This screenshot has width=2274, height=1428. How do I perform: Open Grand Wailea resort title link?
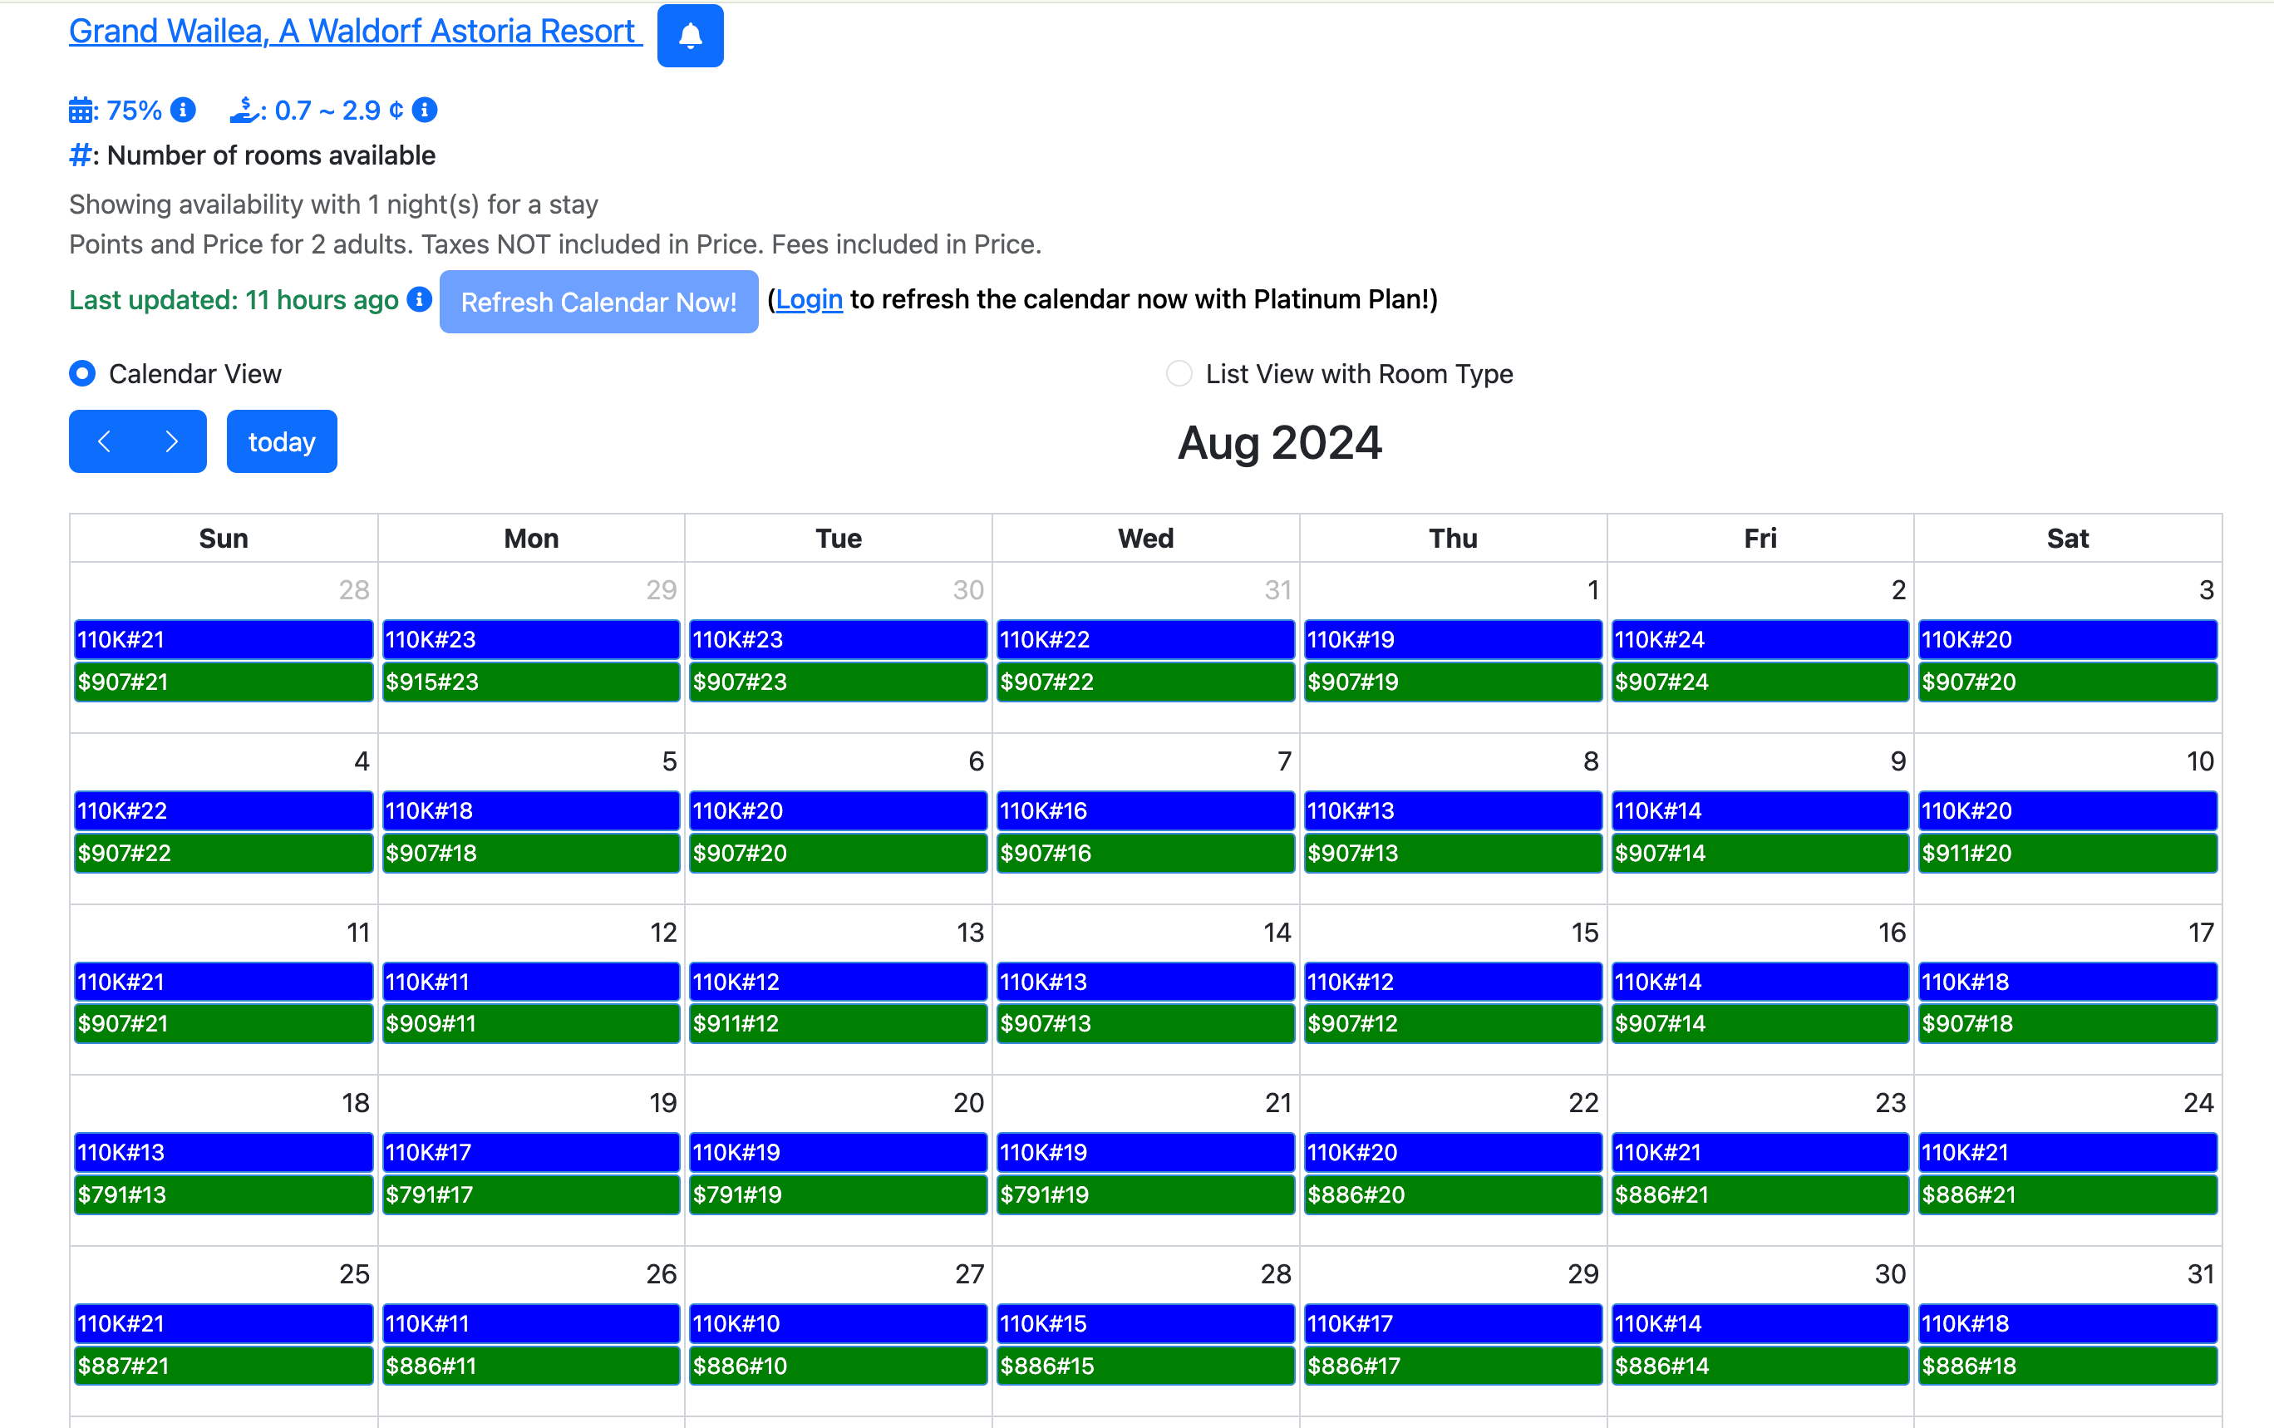pos(355,31)
